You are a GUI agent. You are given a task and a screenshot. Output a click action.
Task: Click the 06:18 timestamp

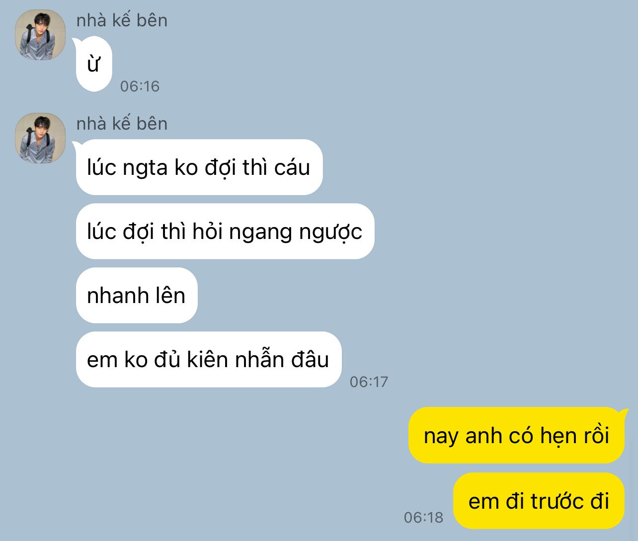point(423,518)
